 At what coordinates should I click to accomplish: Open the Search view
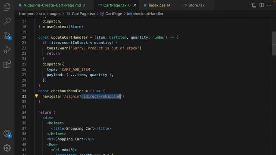coord(7,21)
